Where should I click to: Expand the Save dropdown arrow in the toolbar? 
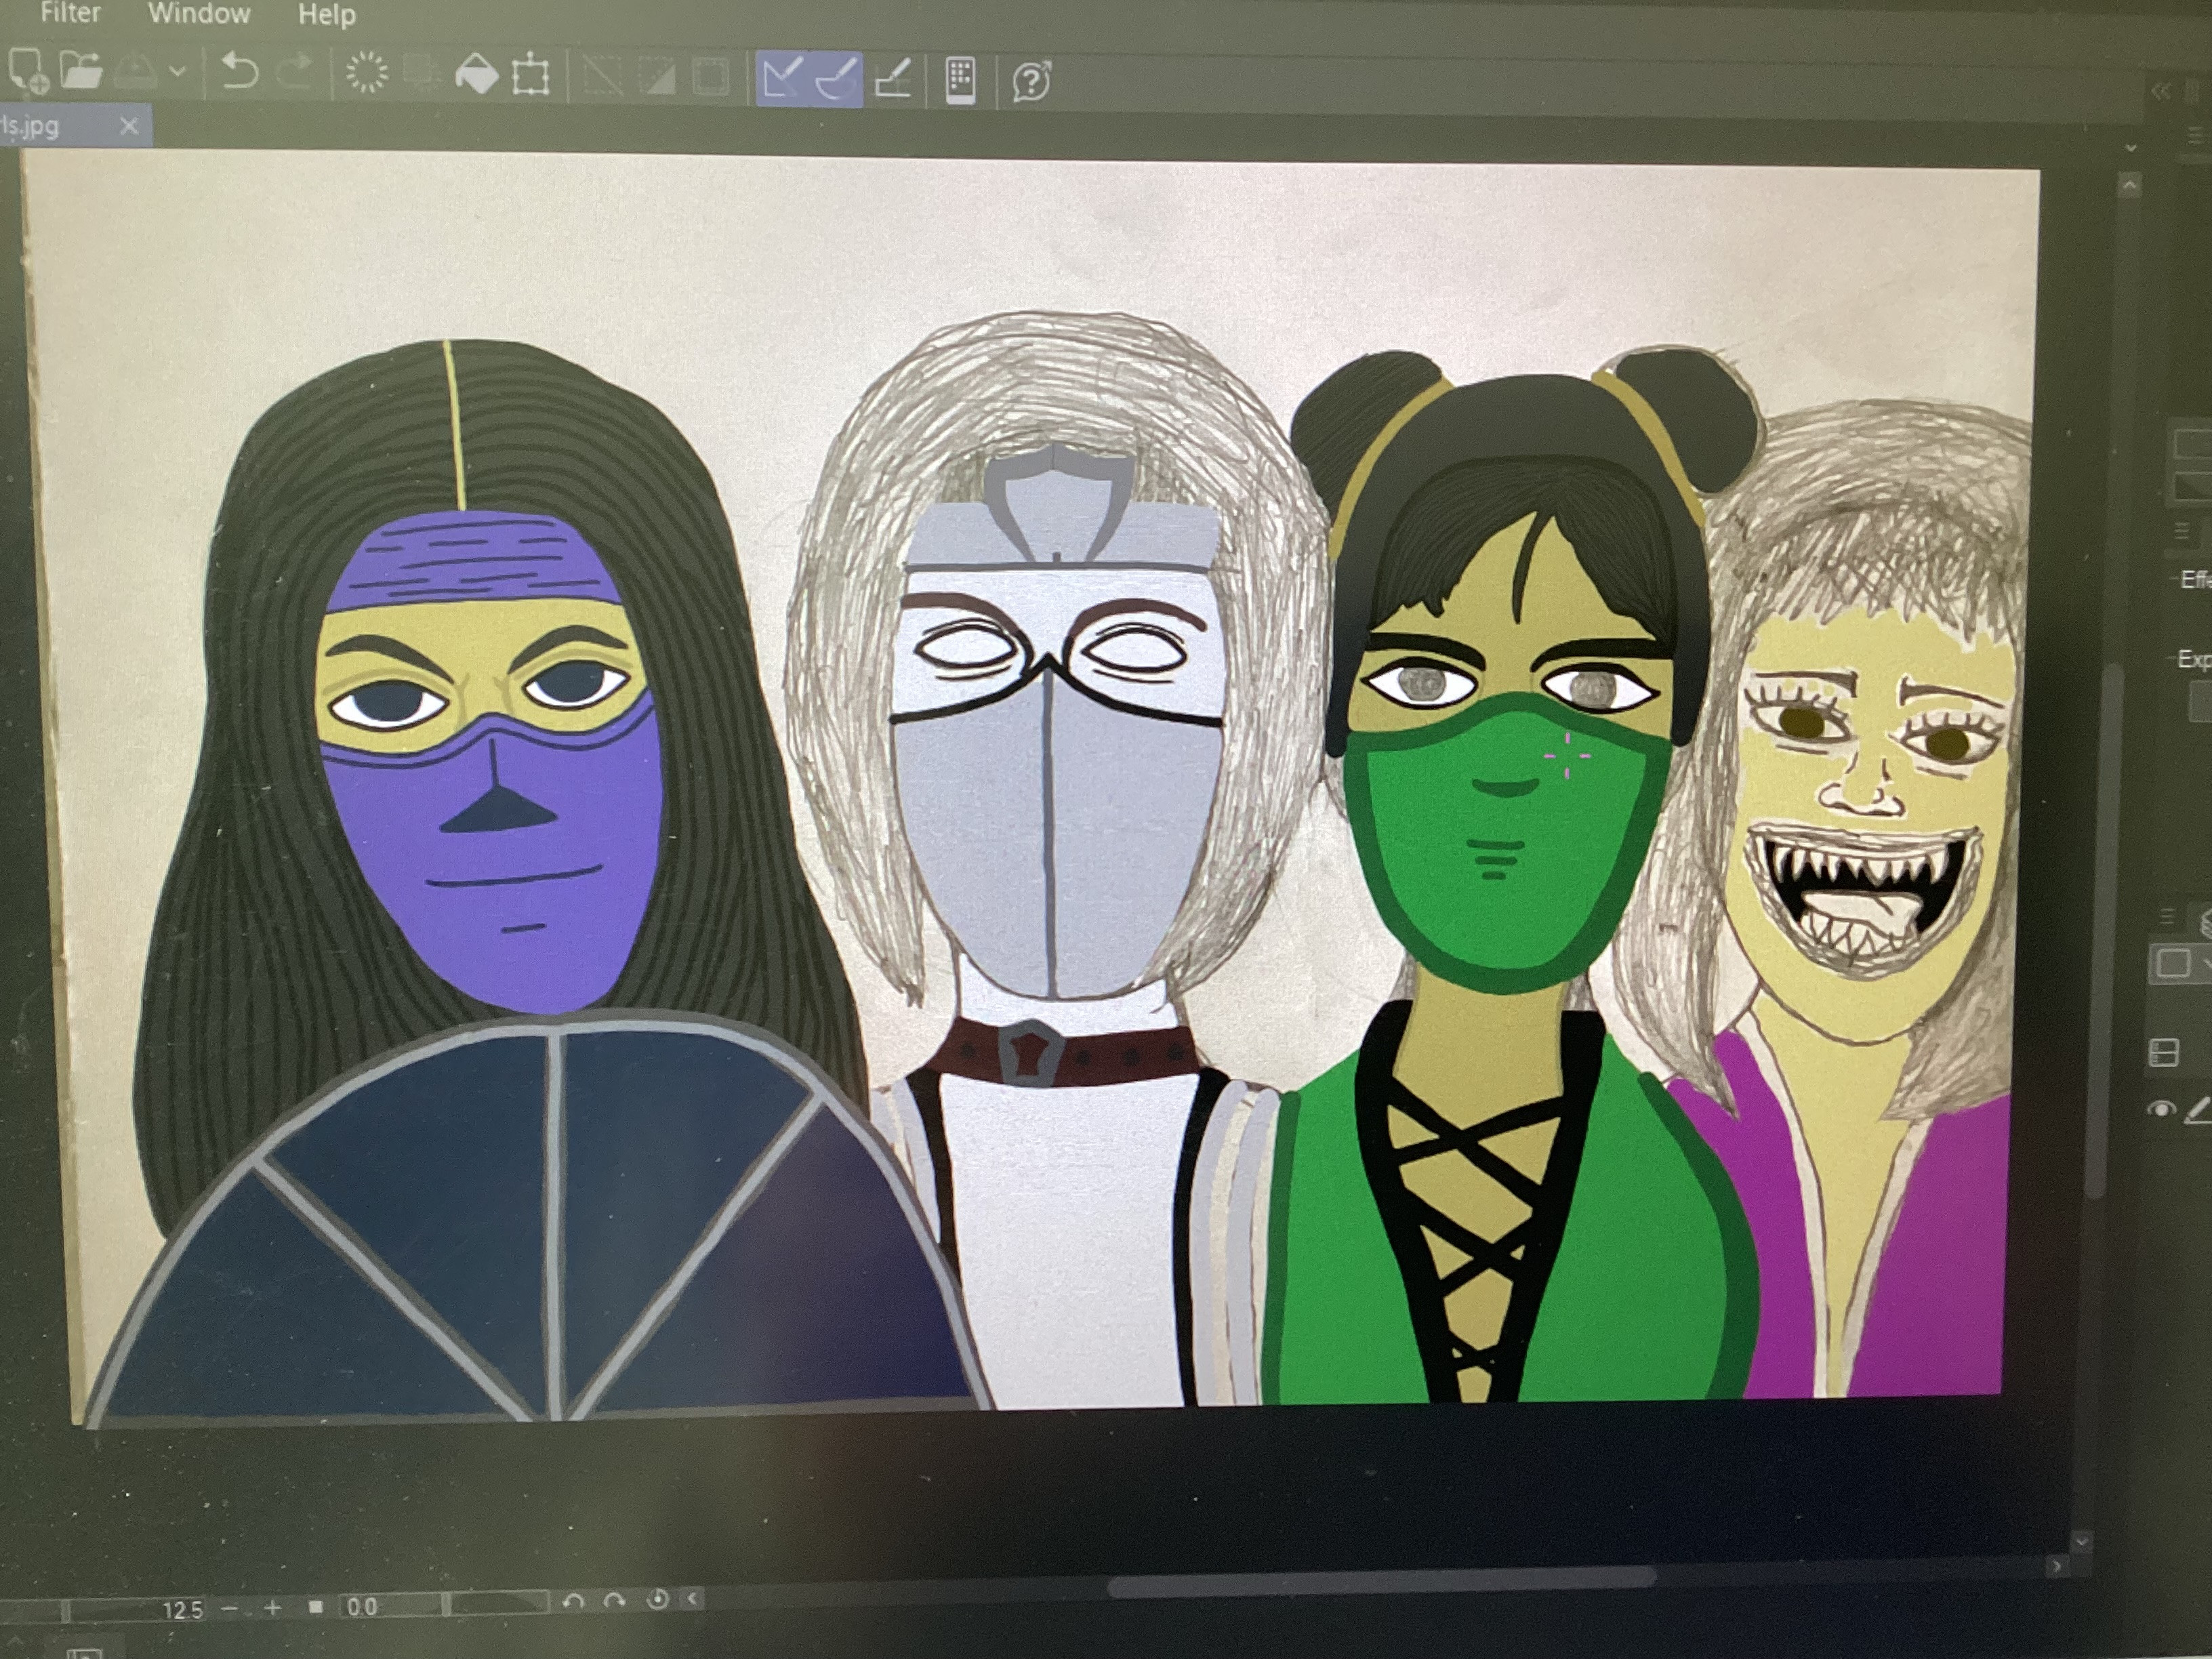coord(178,72)
